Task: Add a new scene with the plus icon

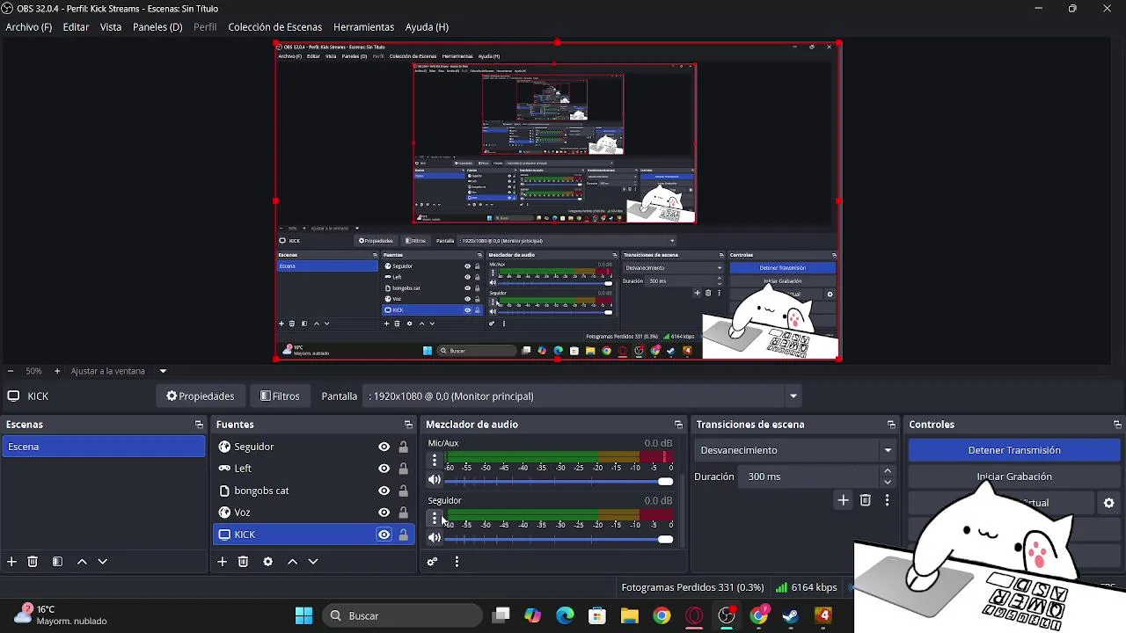Action: pos(11,561)
